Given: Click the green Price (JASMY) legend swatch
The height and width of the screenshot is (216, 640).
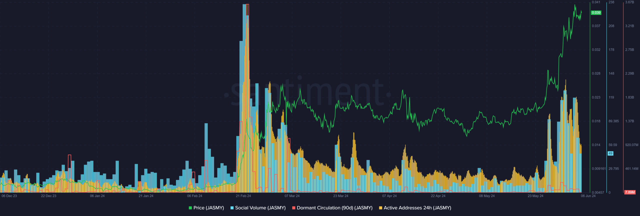Looking at the screenshot, I should [x=190, y=208].
